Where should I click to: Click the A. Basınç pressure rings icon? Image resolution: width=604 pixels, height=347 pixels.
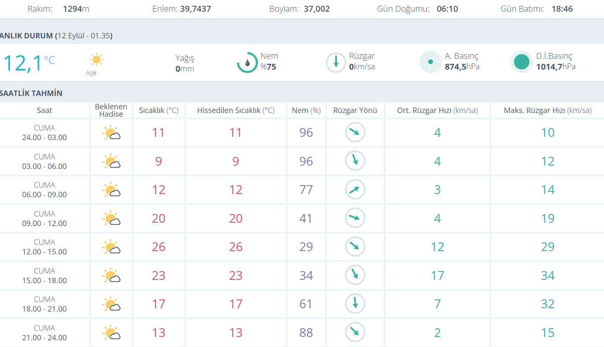(x=431, y=62)
